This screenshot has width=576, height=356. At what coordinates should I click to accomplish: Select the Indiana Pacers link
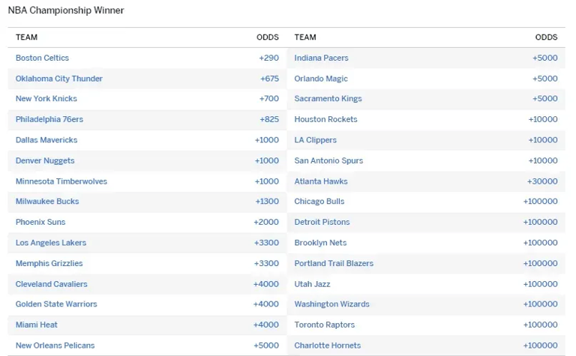321,58
